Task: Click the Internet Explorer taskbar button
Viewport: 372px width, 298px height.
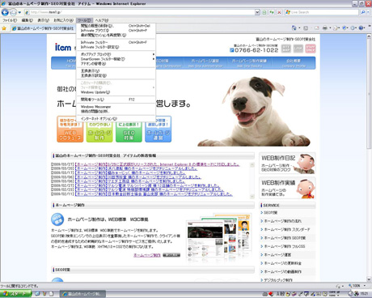Action: click(x=82, y=294)
